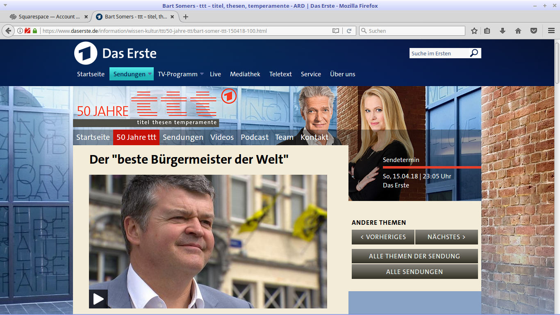
Task: Open the Service menu item
Action: 311,74
